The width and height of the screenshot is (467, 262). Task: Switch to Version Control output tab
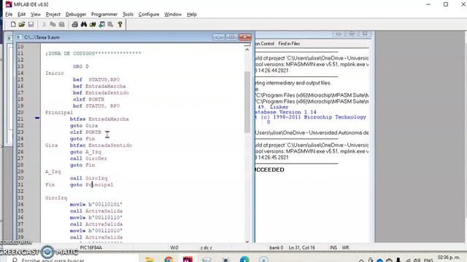point(264,44)
